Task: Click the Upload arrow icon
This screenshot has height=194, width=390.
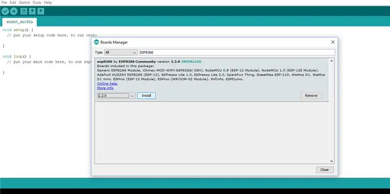Action: (14, 11)
